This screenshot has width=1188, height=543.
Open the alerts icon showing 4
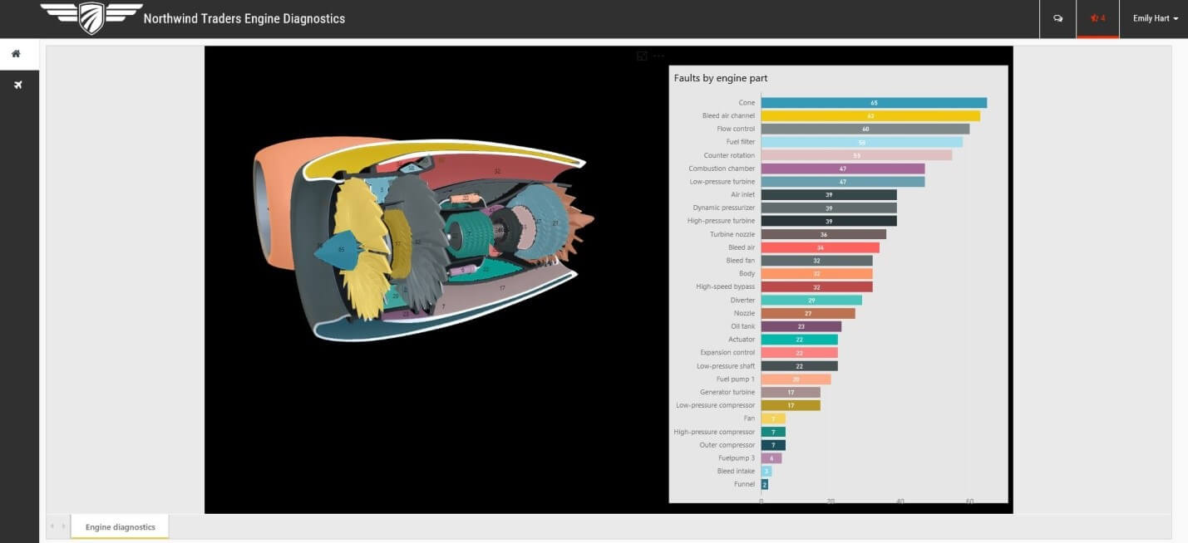(x=1097, y=18)
